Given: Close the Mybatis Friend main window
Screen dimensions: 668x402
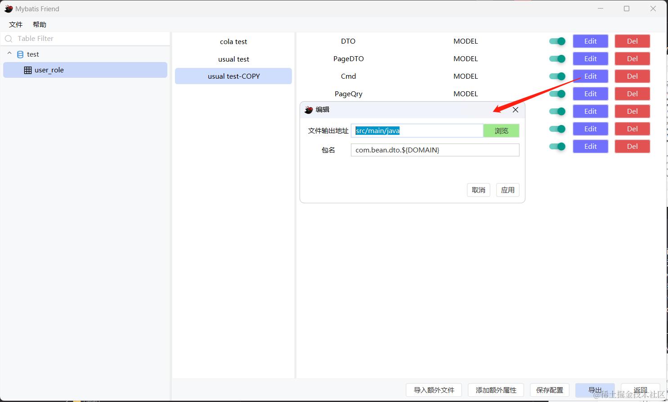Looking at the screenshot, I should pyautogui.click(x=653, y=9).
